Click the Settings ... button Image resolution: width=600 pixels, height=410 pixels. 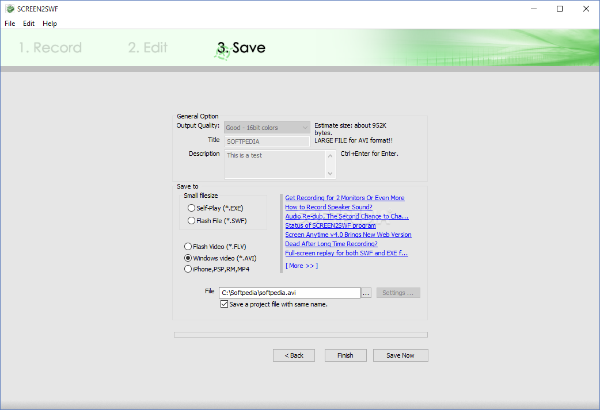[398, 293]
